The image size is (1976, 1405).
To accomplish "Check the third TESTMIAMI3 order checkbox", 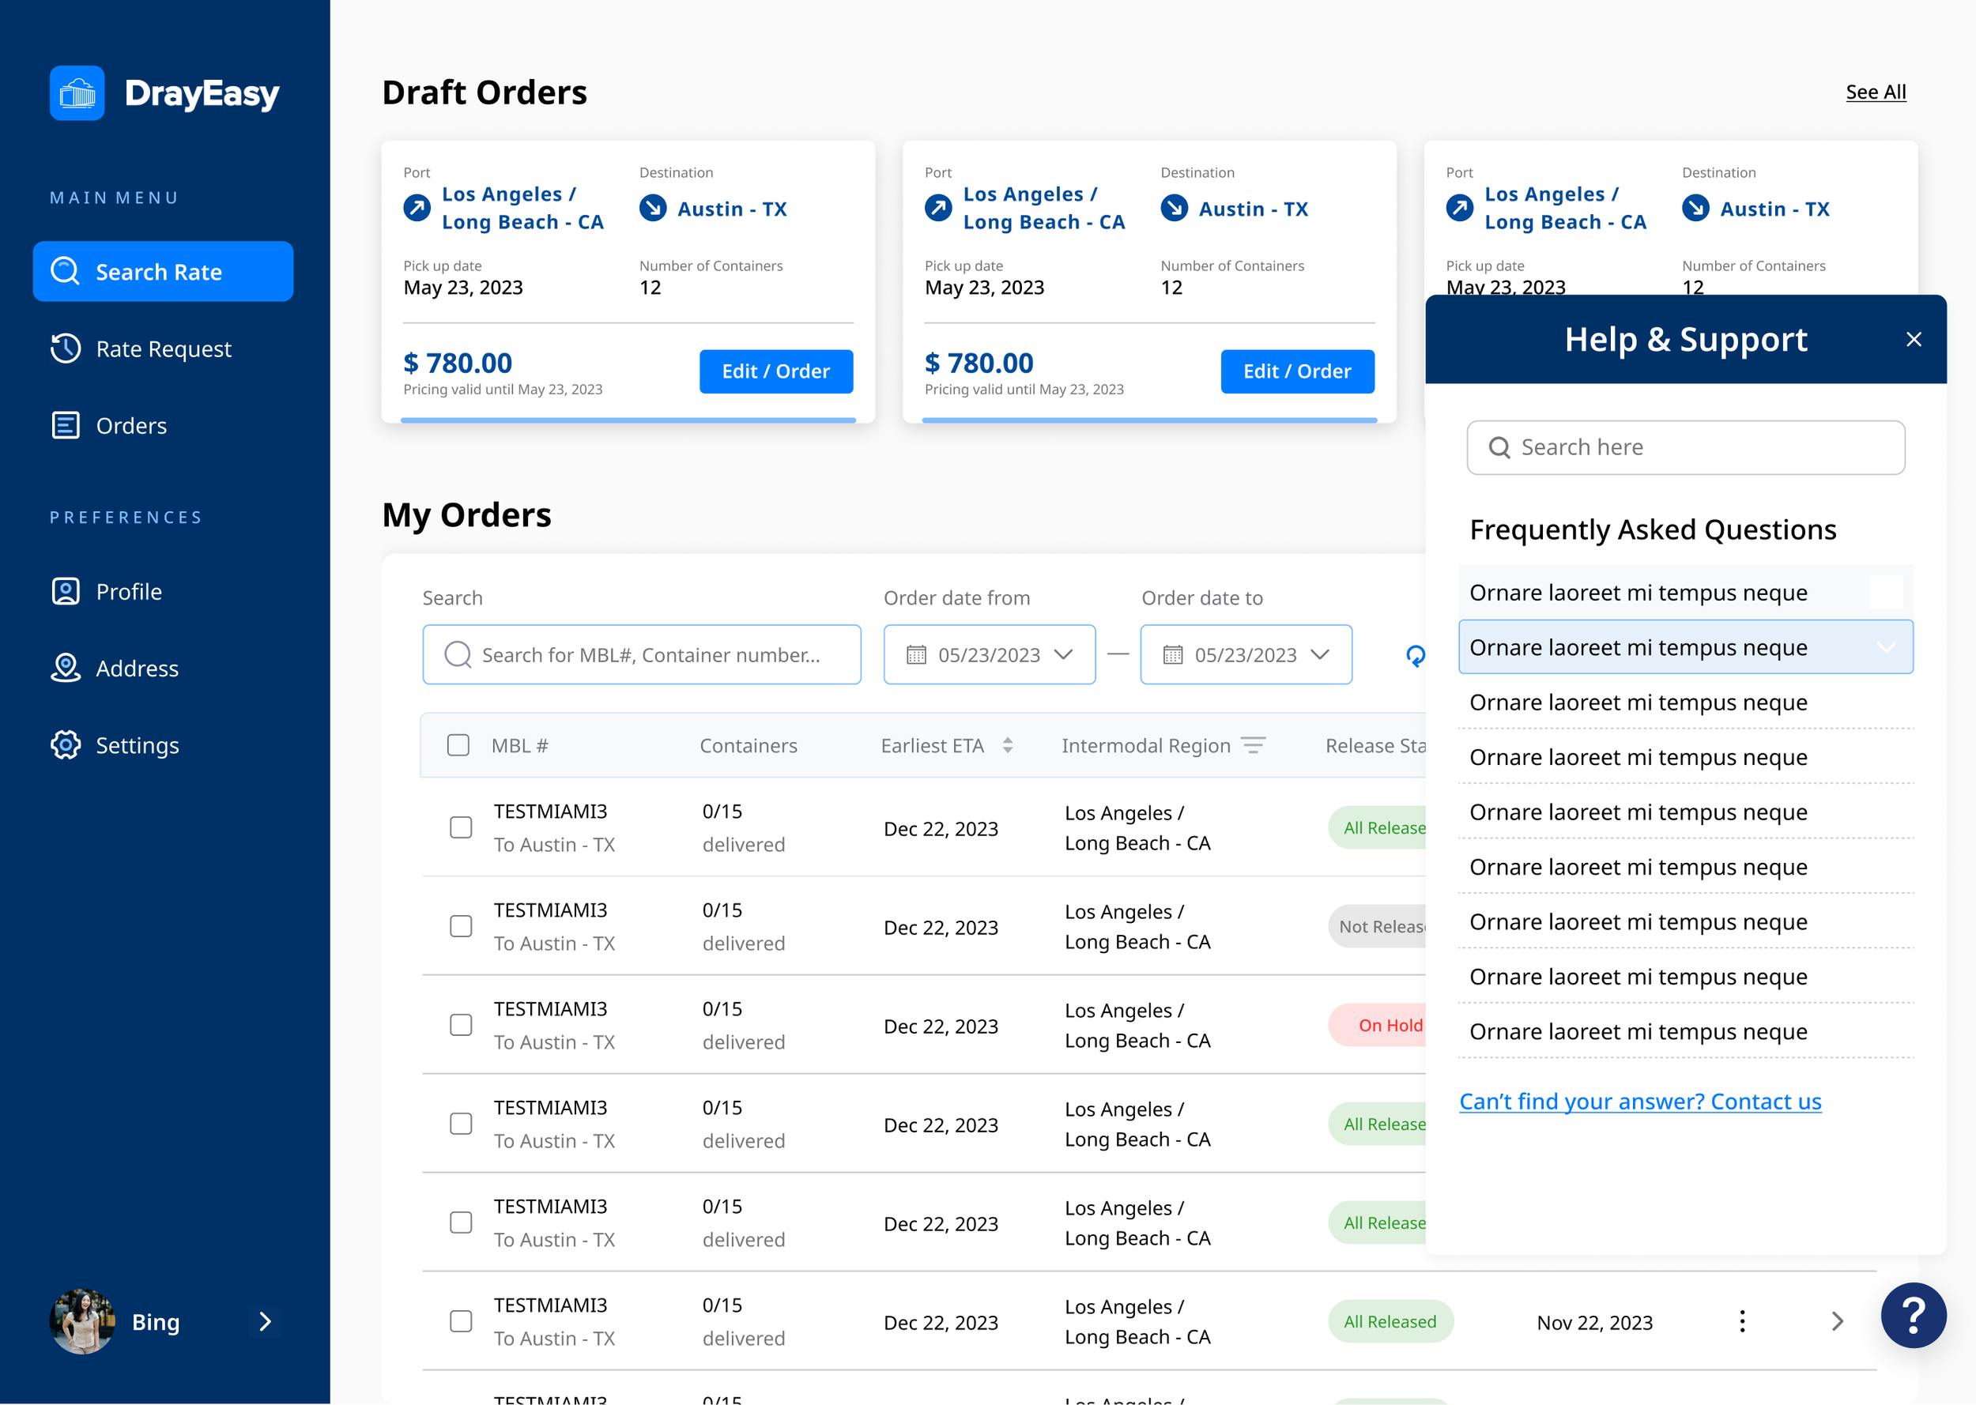I will point(461,1025).
